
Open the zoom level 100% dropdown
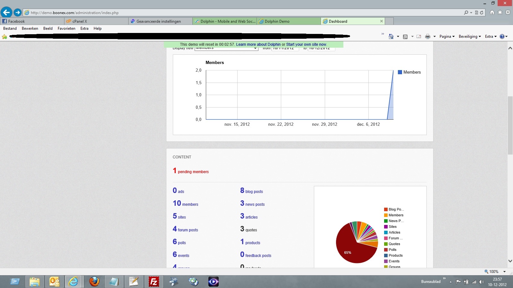tap(504, 272)
